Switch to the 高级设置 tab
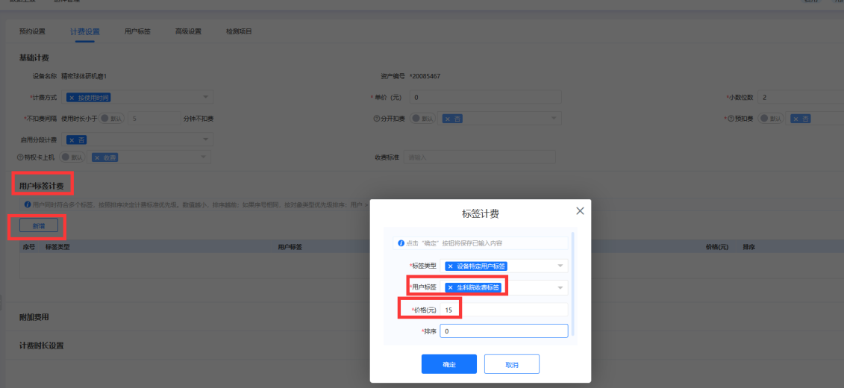Image resolution: width=844 pixels, height=388 pixels. [188, 31]
